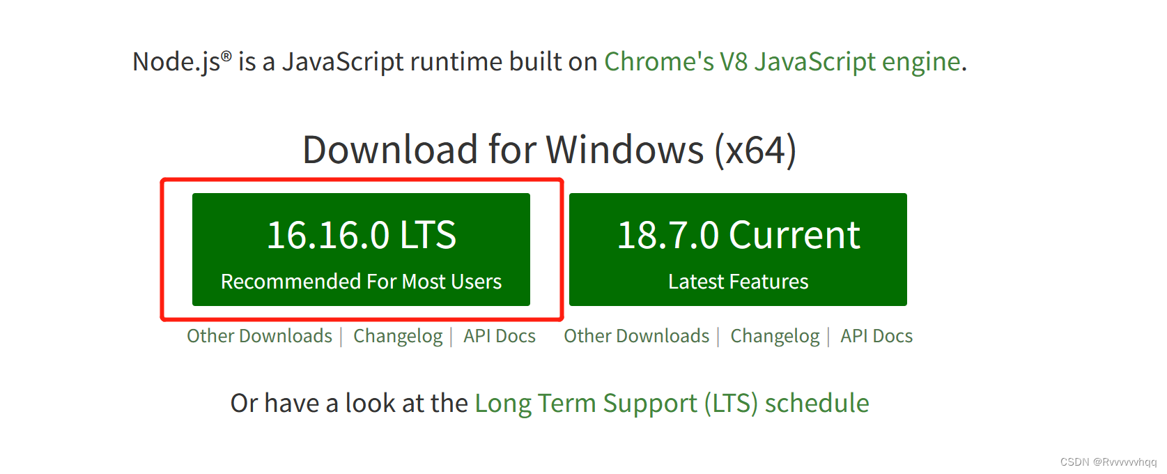Download the 18.7.0 Current version

coord(738,249)
